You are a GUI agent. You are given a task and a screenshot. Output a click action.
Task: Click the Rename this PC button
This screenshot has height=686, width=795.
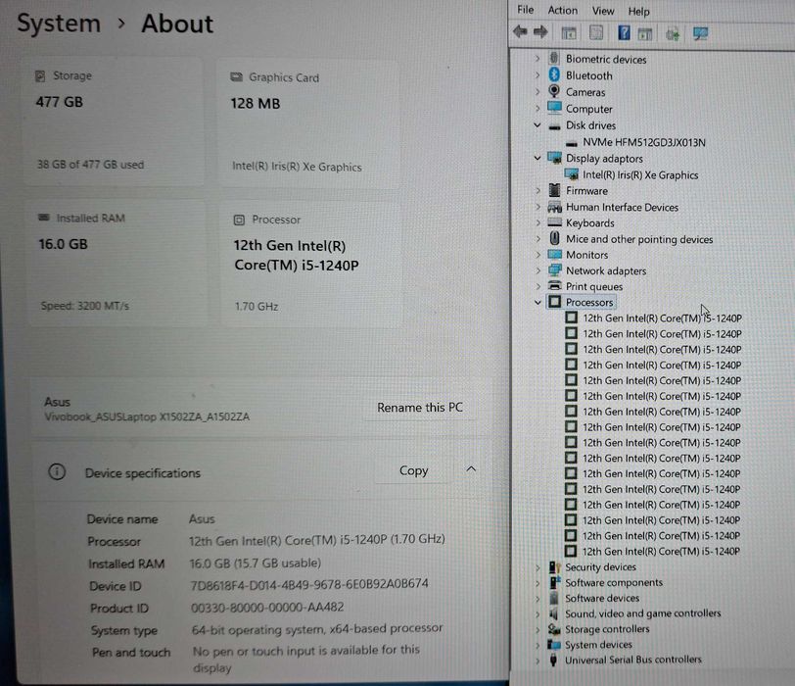(x=419, y=408)
